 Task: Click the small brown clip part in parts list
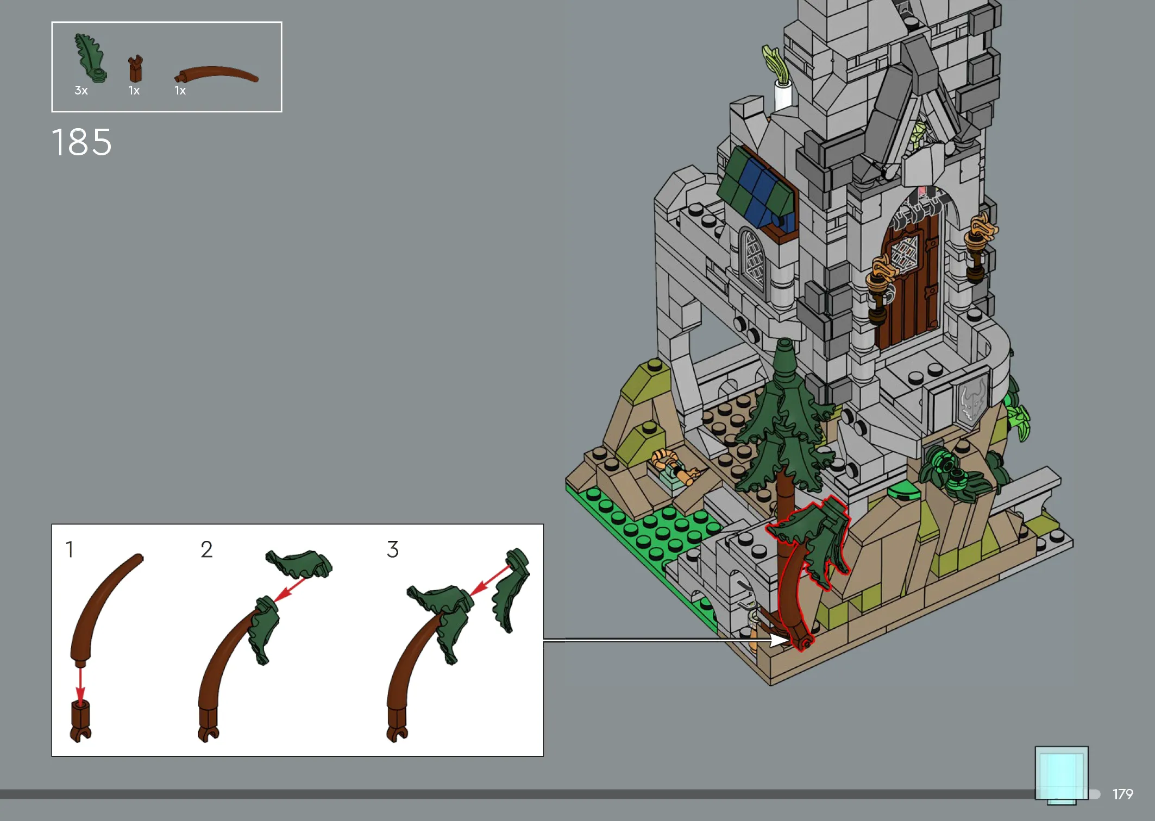pos(135,68)
